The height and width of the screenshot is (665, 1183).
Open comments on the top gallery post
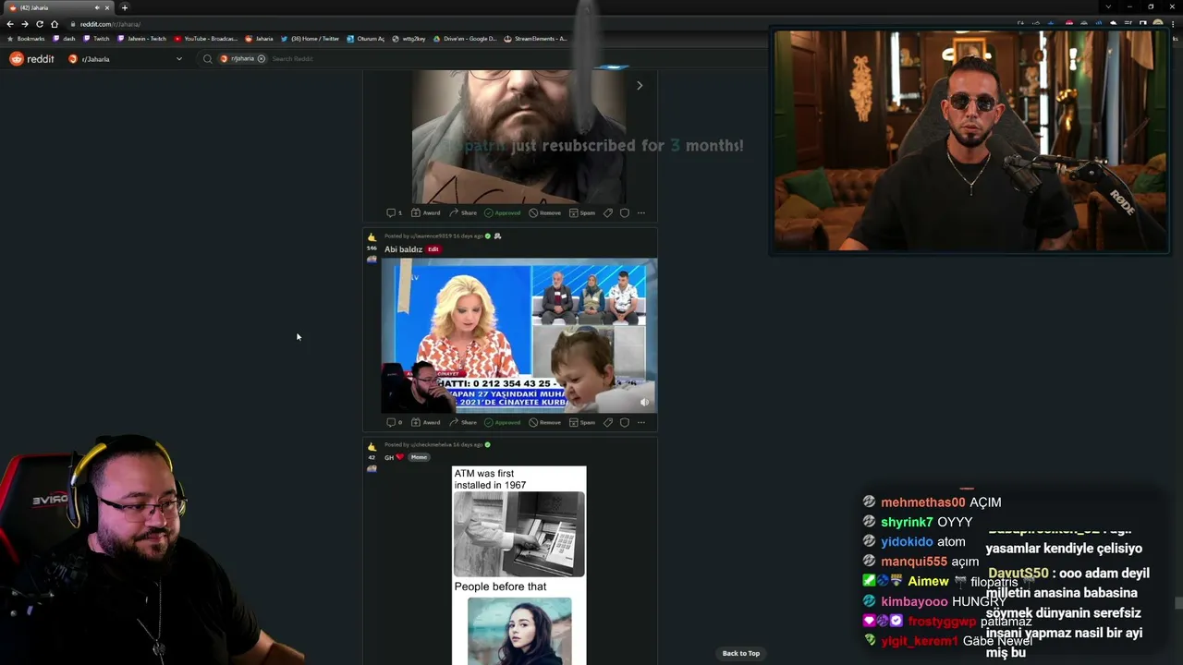(395, 213)
